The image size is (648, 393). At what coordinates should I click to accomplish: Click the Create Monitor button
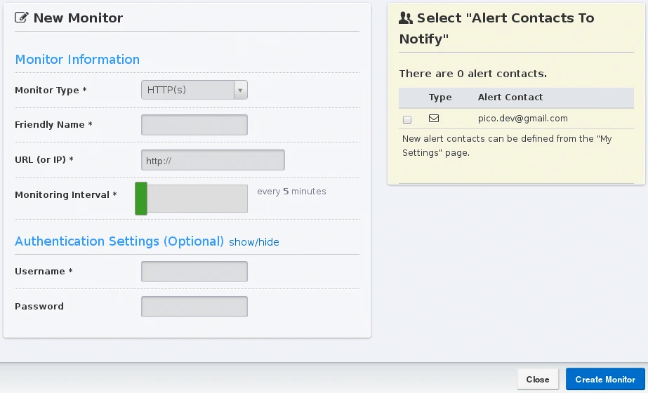[x=604, y=380]
